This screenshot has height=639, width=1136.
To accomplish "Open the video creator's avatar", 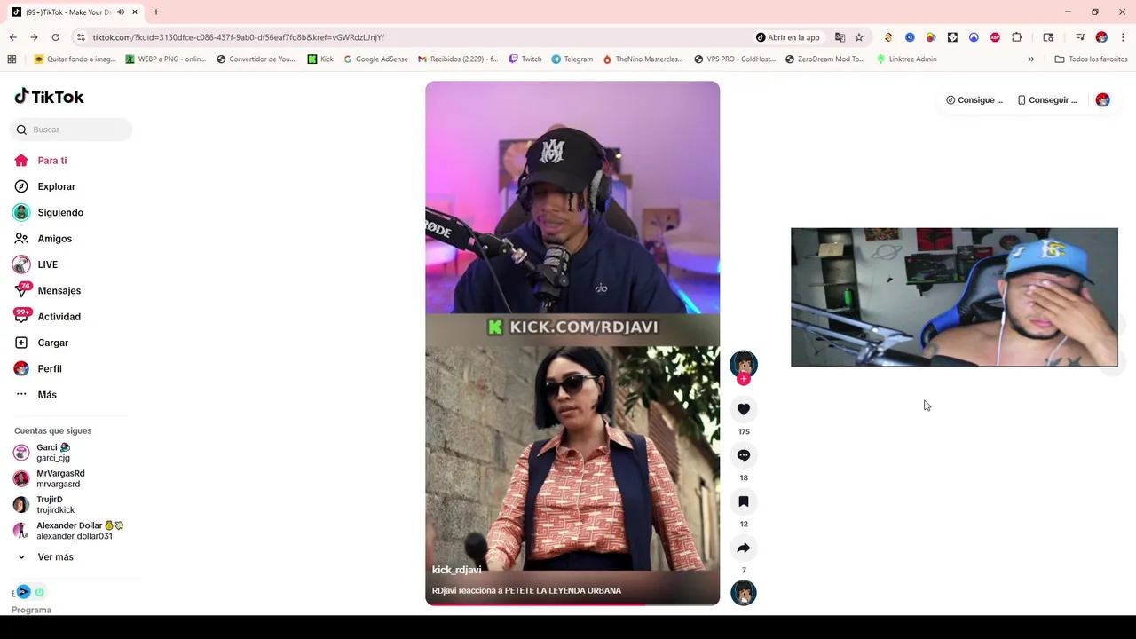I will [744, 364].
